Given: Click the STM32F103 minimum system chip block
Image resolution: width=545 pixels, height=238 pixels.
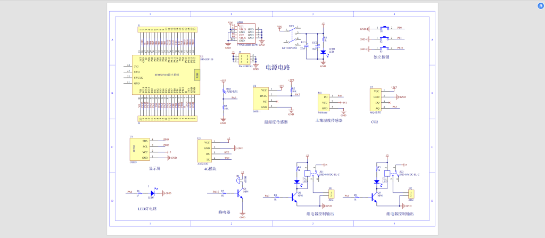Looking at the screenshot, I should tap(165, 75).
